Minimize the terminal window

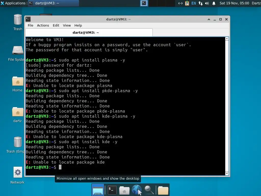[215, 19]
